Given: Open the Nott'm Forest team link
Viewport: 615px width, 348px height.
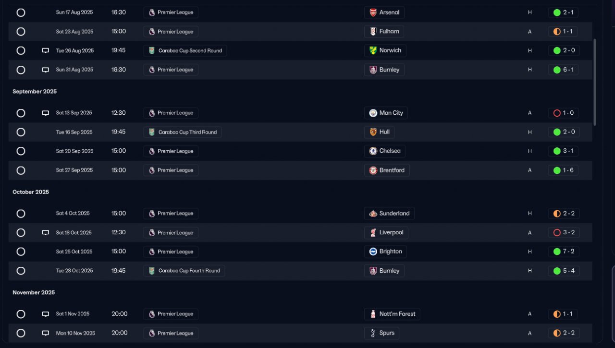Looking at the screenshot, I should coord(397,314).
